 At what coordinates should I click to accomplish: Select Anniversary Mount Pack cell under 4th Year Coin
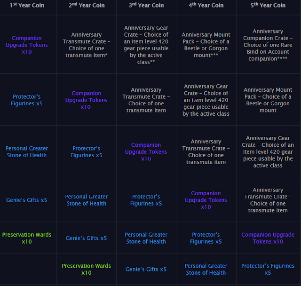206,45
